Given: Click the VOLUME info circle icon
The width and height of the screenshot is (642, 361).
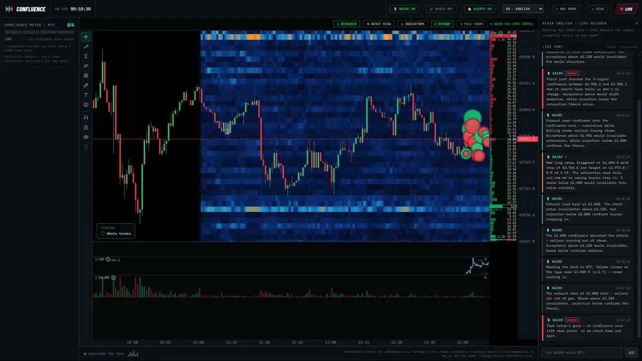Looking at the screenshot, I should coord(113,277).
